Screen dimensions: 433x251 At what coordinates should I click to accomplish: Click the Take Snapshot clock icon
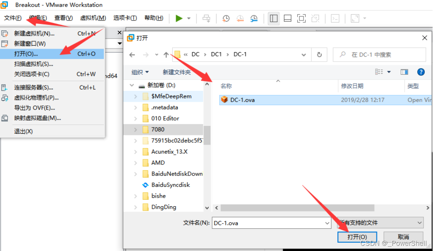click(x=226, y=19)
